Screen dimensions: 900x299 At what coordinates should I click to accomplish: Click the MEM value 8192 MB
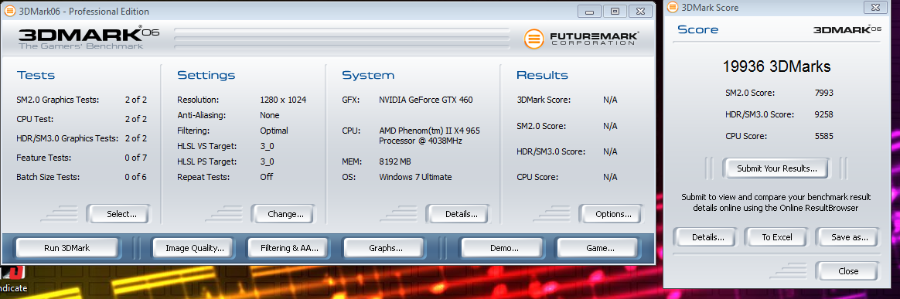(395, 161)
